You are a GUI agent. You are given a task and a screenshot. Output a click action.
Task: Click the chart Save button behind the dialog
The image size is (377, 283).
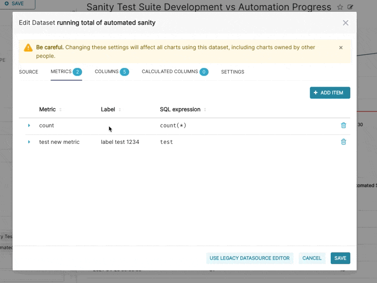[15, 4]
